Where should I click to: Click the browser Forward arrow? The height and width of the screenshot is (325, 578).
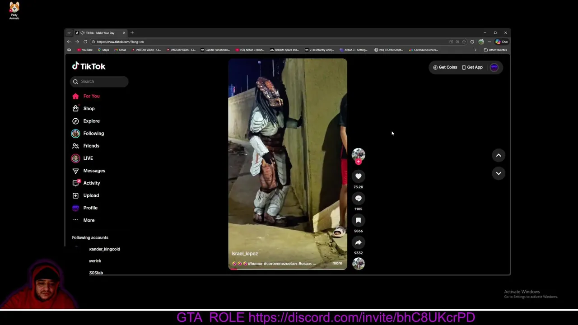tap(77, 42)
